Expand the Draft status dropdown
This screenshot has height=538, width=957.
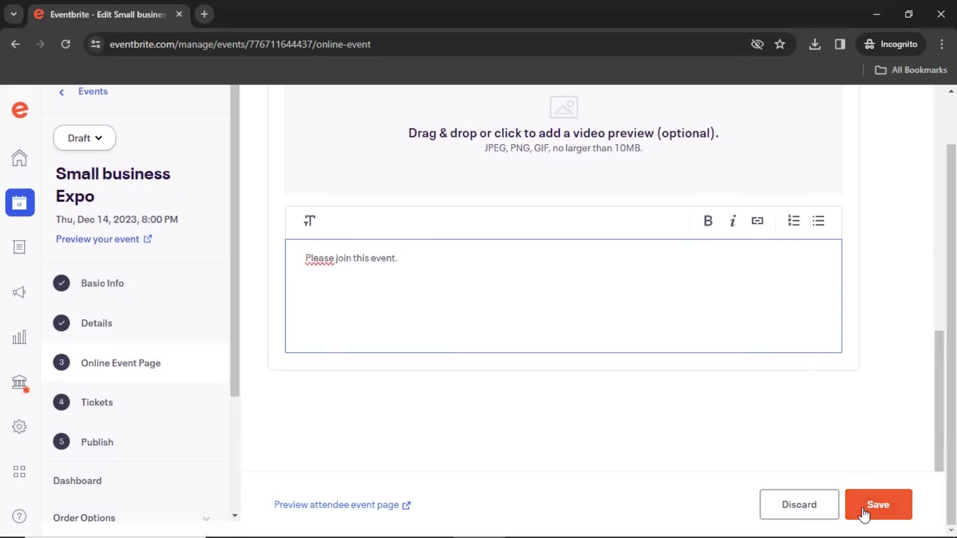pyautogui.click(x=84, y=137)
